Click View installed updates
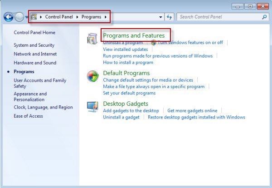This screenshot has height=188, width=272. pos(126,49)
